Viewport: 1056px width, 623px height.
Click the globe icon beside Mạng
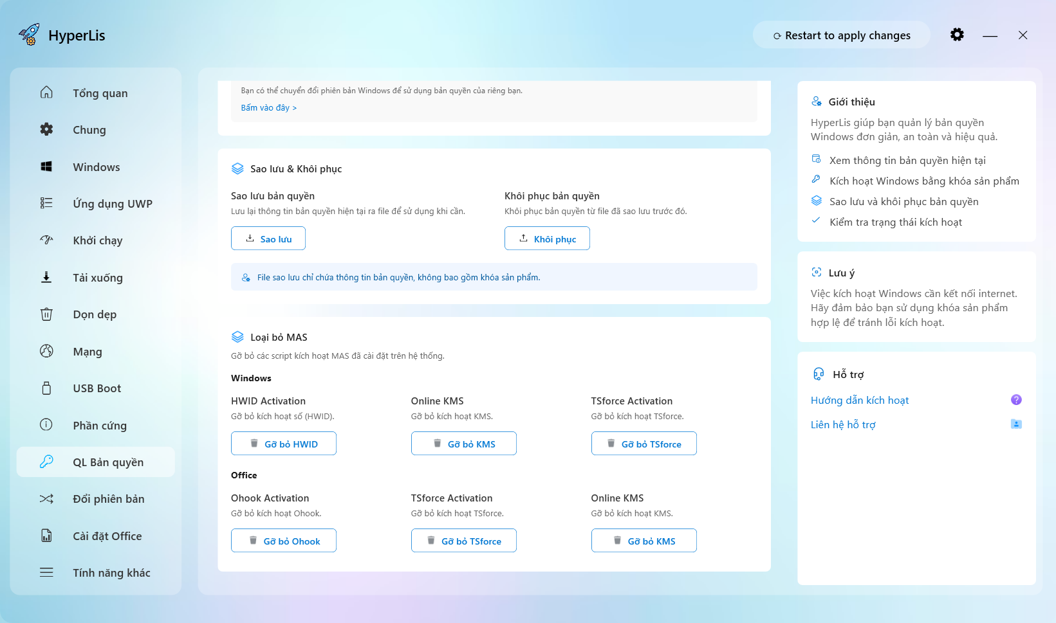46,351
